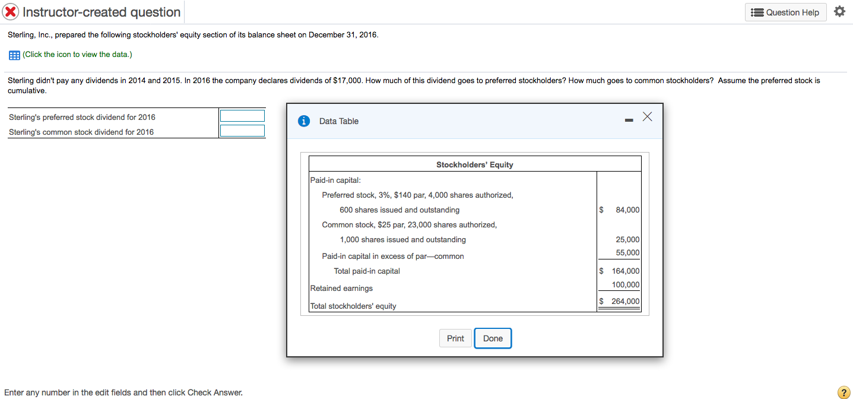Image resolution: width=853 pixels, height=399 pixels.
Task: Click the settings gear icon top right
Action: (x=839, y=11)
